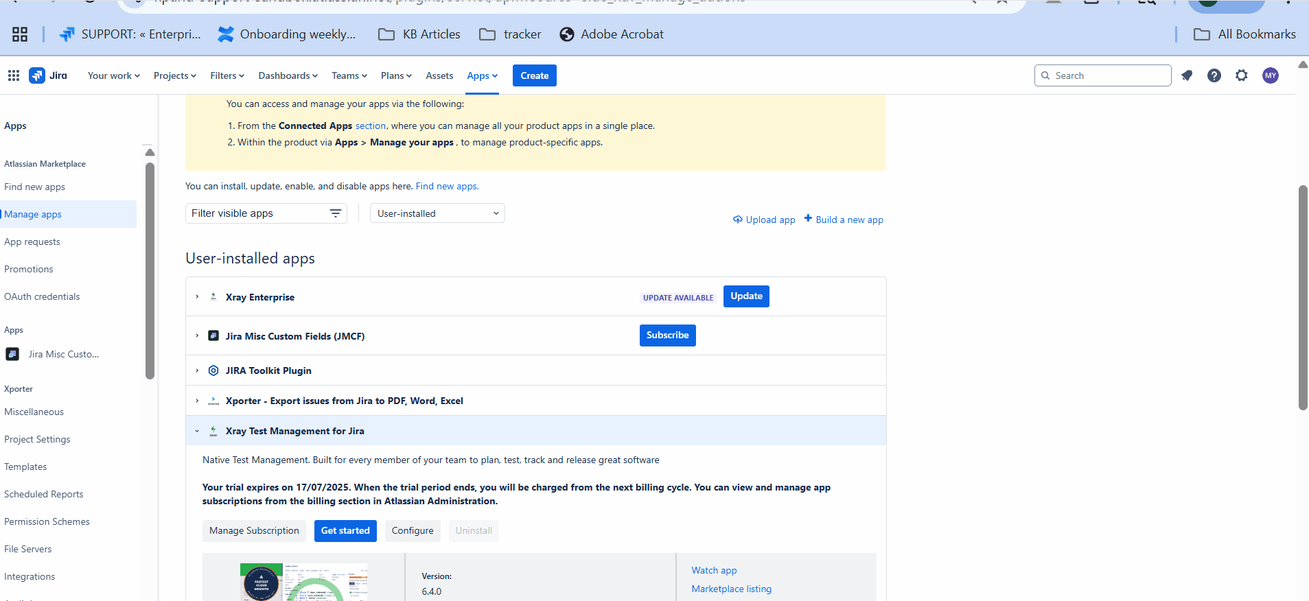This screenshot has width=1309, height=601.
Task: Open Integrations in sidebar
Action: (x=30, y=576)
